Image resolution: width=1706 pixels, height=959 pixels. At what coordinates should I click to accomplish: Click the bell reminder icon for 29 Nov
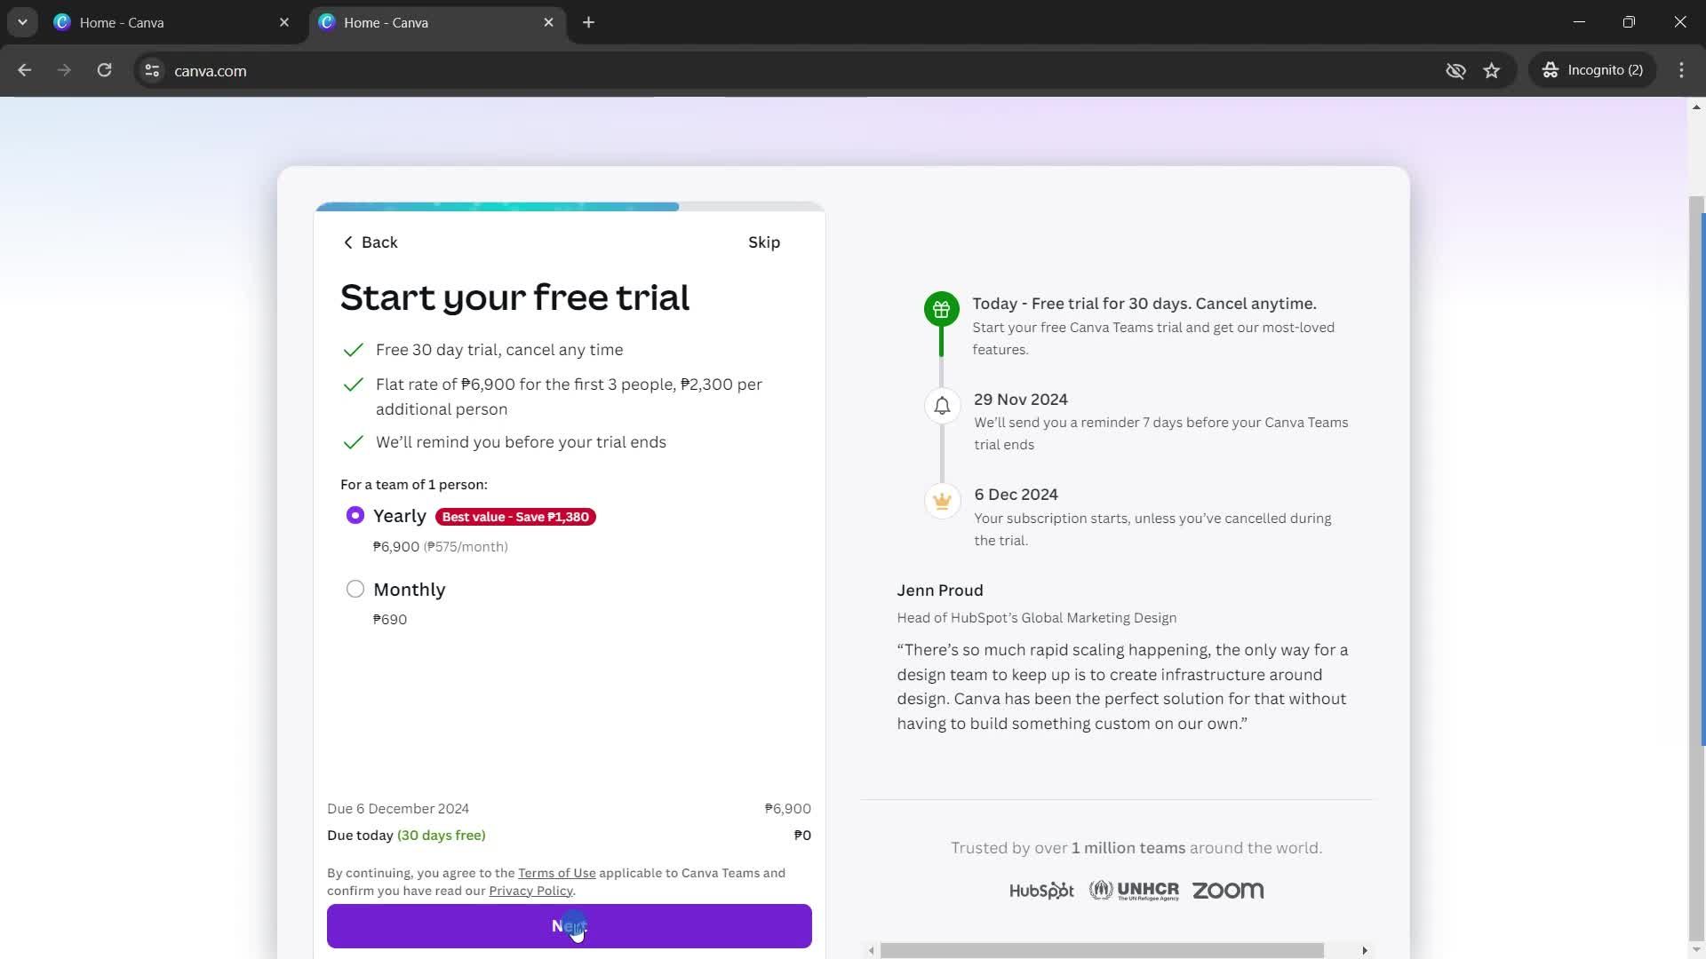tap(942, 406)
